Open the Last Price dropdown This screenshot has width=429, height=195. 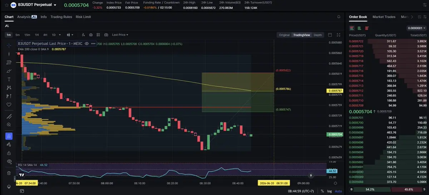click(x=120, y=35)
